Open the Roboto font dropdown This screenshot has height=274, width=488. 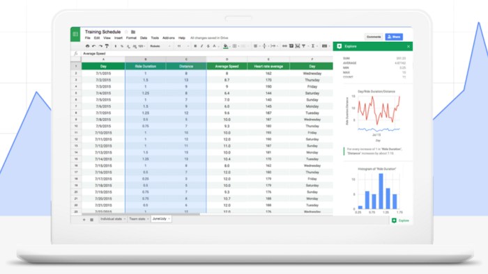coord(160,46)
